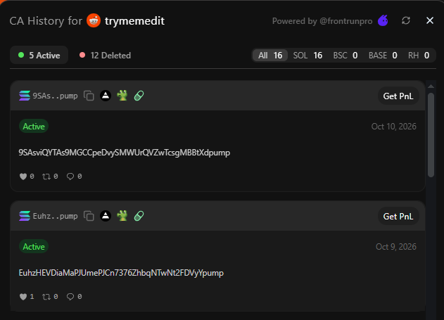Copy the Euhz..pump contract address

[89, 216]
